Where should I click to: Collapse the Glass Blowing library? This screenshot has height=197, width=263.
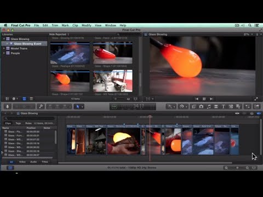point(4,39)
